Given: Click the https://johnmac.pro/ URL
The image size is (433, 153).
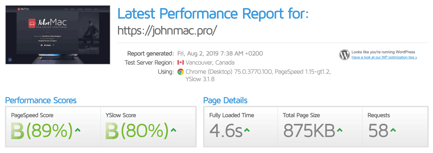Looking at the screenshot, I should point(167,31).
